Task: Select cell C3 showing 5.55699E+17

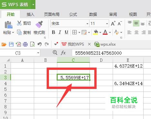Action: pyautogui.click(x=73, y=77)
